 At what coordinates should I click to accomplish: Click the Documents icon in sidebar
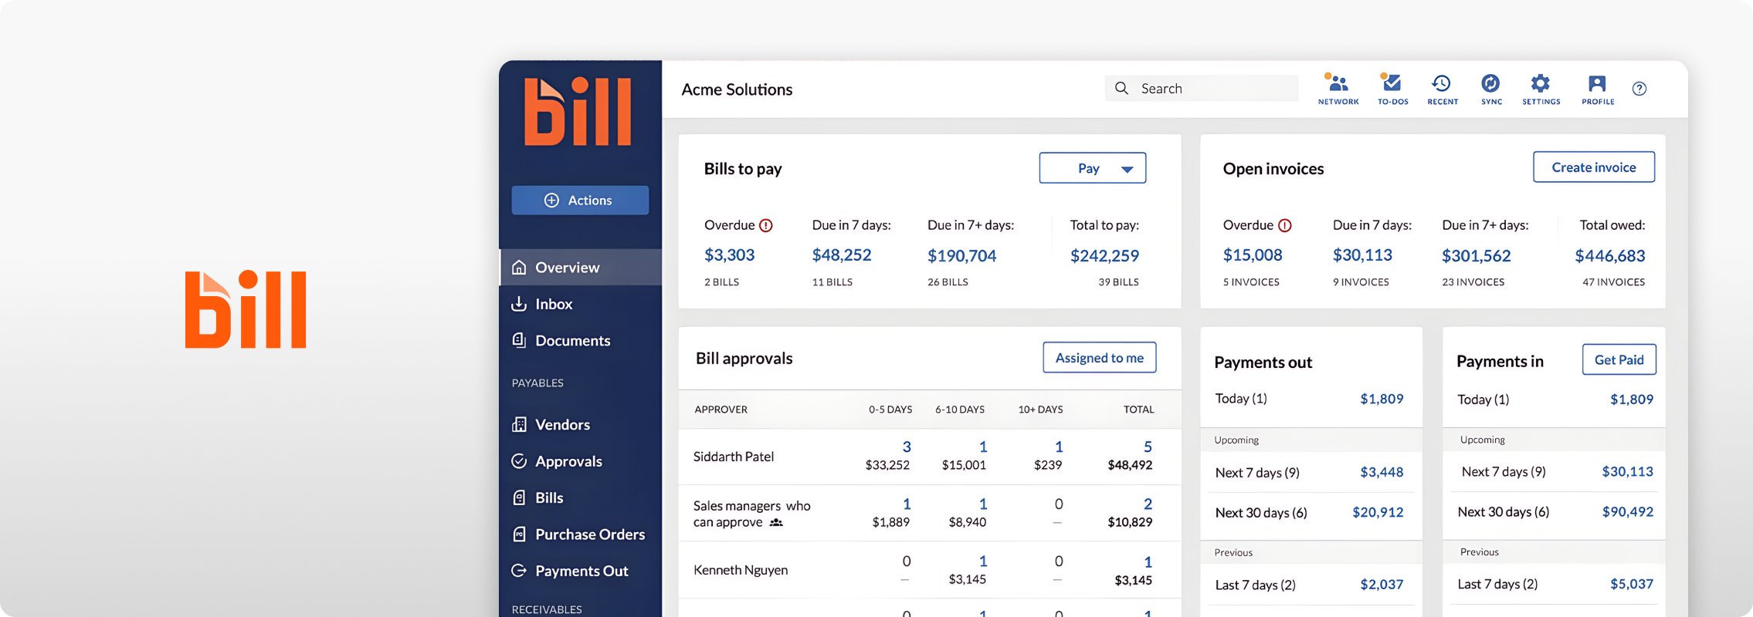pos(519,340)
